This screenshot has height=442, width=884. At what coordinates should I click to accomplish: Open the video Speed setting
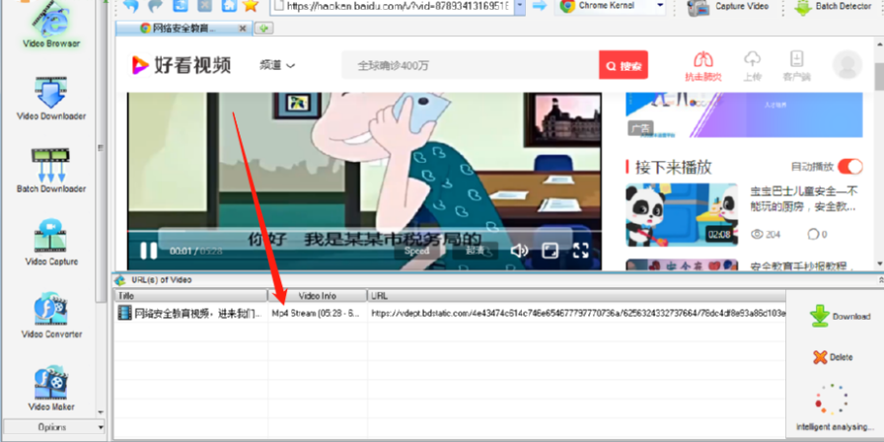[x=416, y=251]
